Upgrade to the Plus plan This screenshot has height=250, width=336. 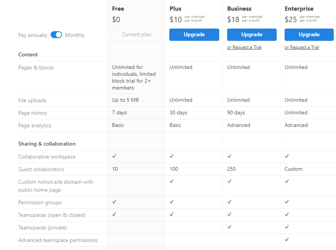(194, 35)
